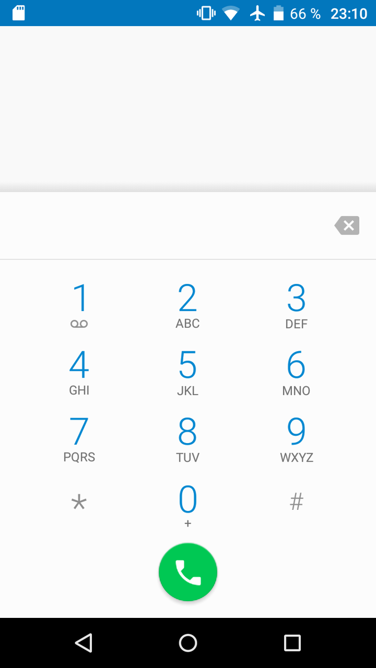Tap the backspace delete icon
Viewport: 376px width, 668px height.
347,225
